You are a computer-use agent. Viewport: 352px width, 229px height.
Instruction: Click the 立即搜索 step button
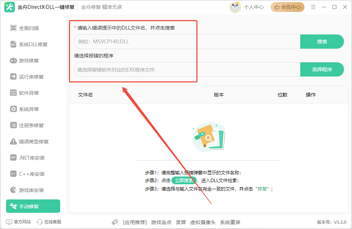[x=184, y=180]
